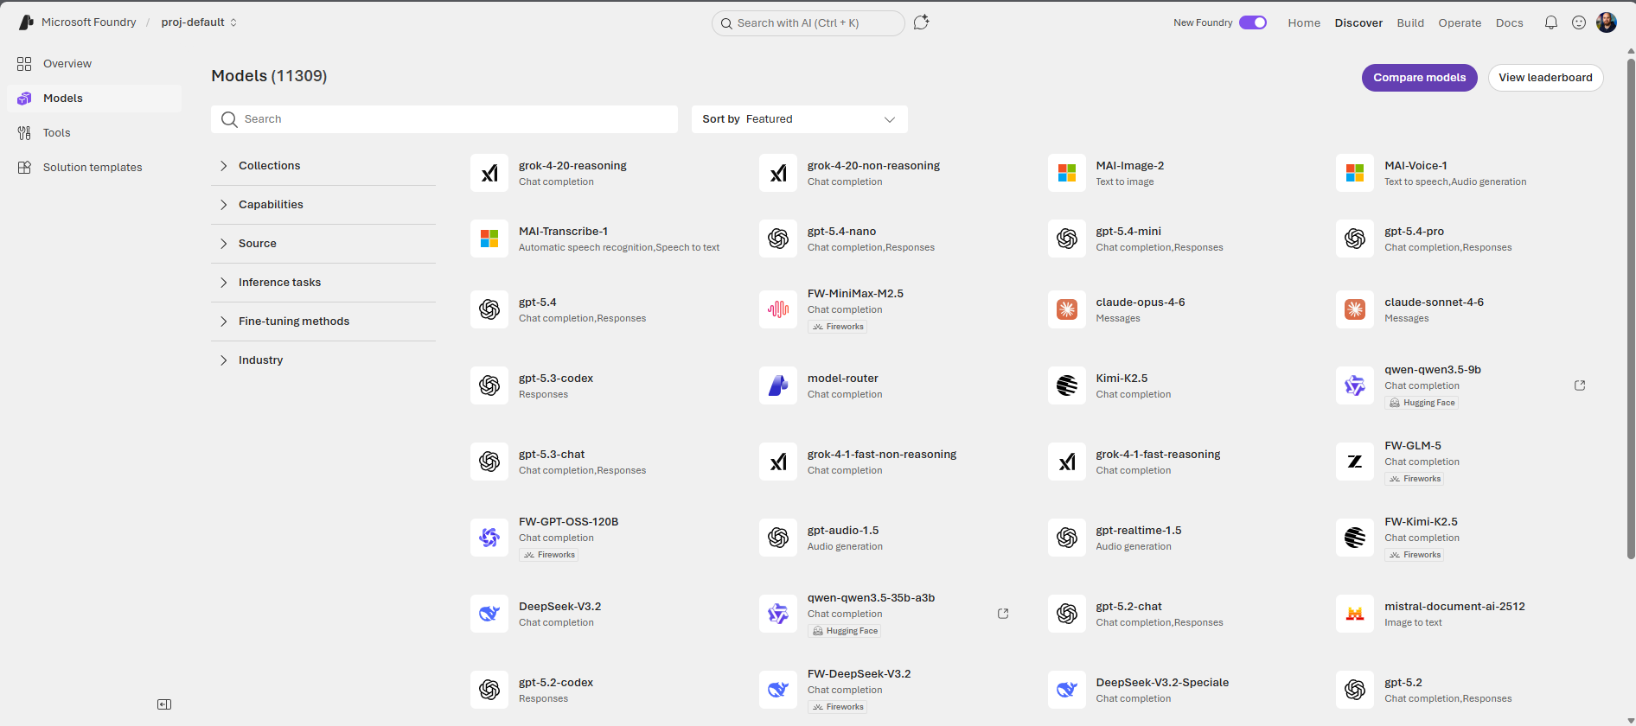Click the View leaderboard button
The width and height of the screenshot is (1636, 726).
tap(1545, 78)
